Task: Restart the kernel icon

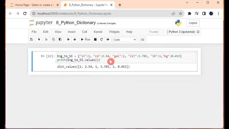Action: tap(102, 39)
